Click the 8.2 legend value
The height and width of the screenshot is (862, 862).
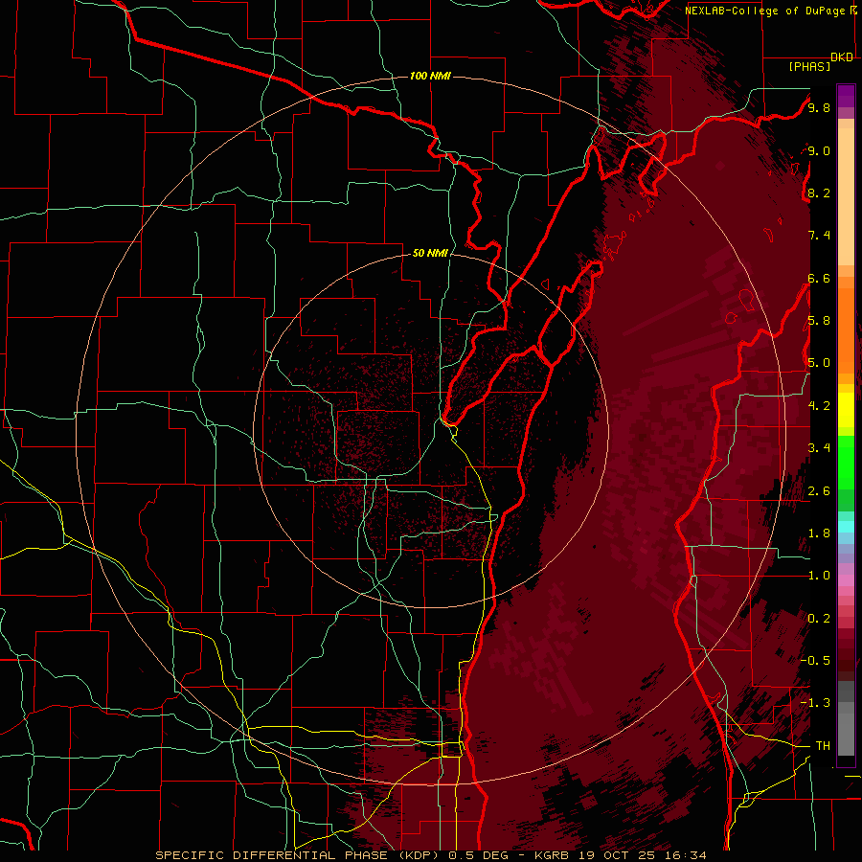(x=819, y=193)
